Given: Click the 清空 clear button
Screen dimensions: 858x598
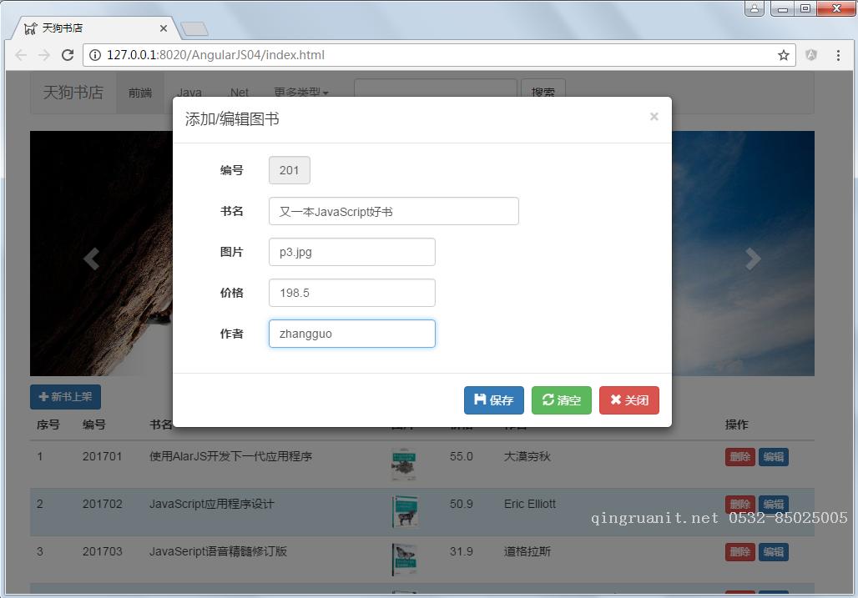Looking at the screenshot, I should (x=562, y=400).
